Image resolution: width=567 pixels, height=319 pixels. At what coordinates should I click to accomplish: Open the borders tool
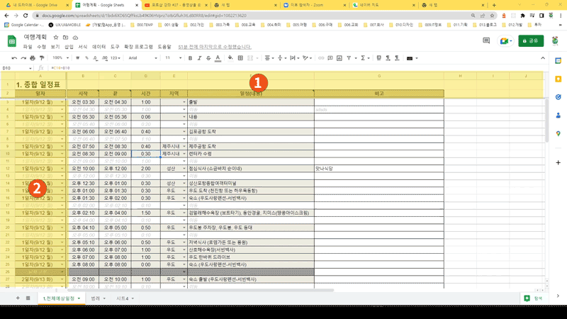coord(240,58)
